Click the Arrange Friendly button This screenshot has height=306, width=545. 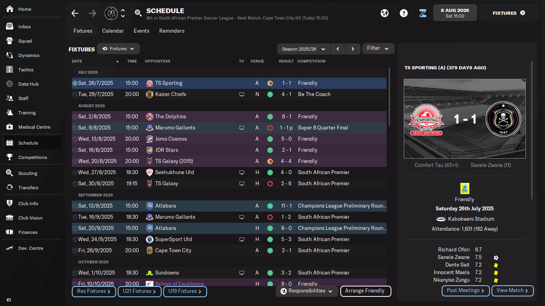pyautogui.click(x=365, y=291)
